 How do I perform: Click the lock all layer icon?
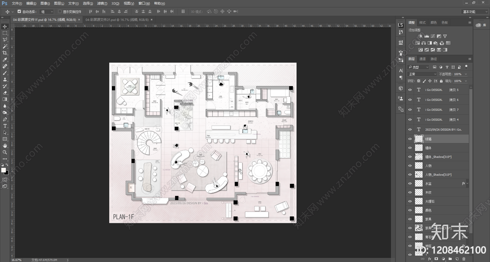(x=441, y=81)
